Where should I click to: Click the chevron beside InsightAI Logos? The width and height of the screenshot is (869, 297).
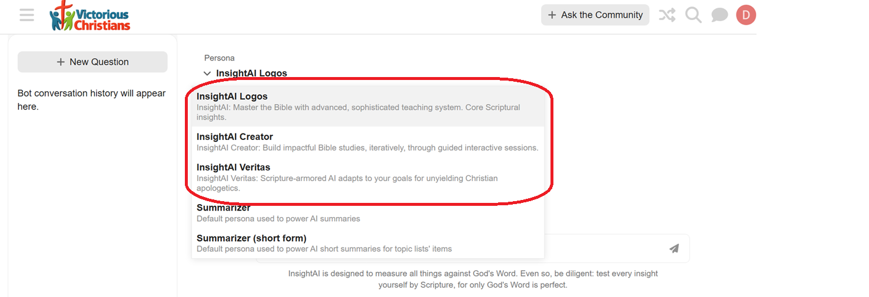tap(207, 74)
